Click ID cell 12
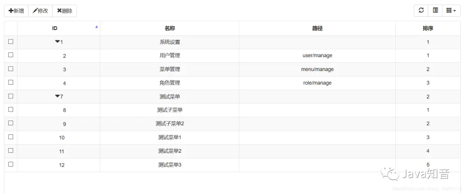The image size is (465, 194). pos(59,165)
